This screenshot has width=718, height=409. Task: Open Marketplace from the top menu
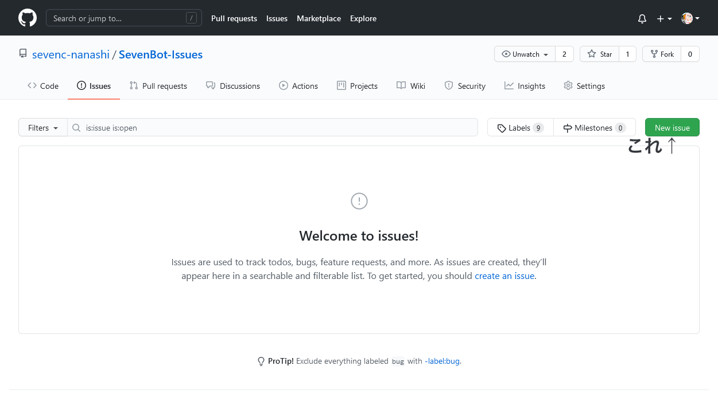click(319, 18)
